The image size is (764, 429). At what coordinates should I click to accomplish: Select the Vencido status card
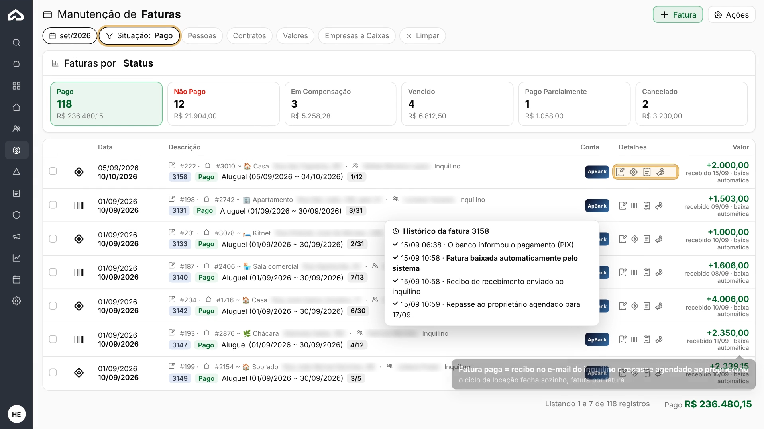point(457,104)
